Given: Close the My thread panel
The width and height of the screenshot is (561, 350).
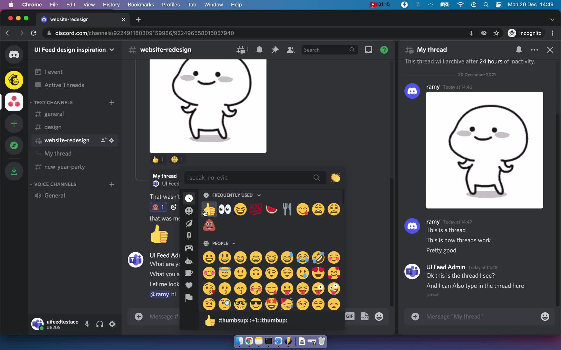Looking at the screenshot, I should tap(550, 50).
